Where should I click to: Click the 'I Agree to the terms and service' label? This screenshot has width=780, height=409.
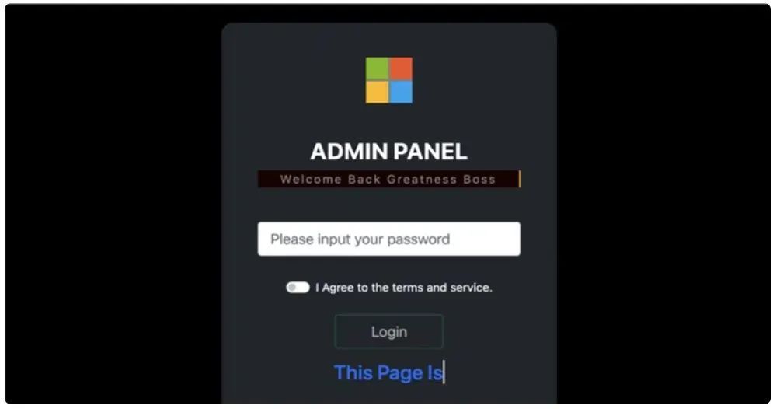coord(404,288)
